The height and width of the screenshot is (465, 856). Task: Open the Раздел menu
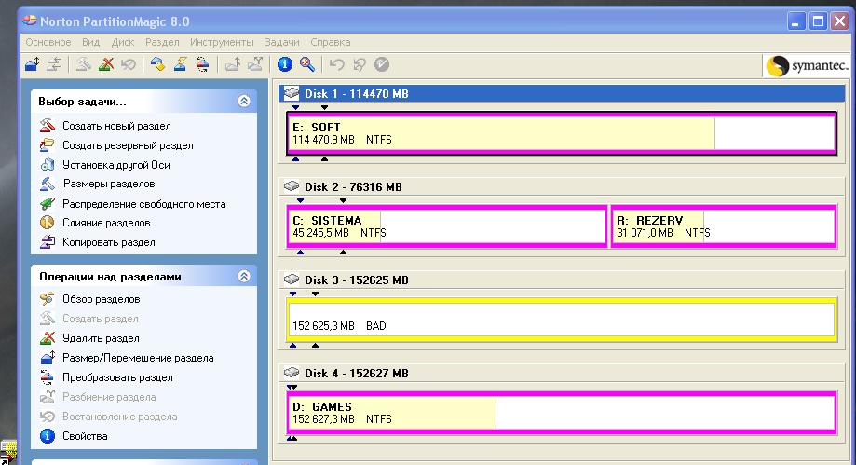coord(162,42)
